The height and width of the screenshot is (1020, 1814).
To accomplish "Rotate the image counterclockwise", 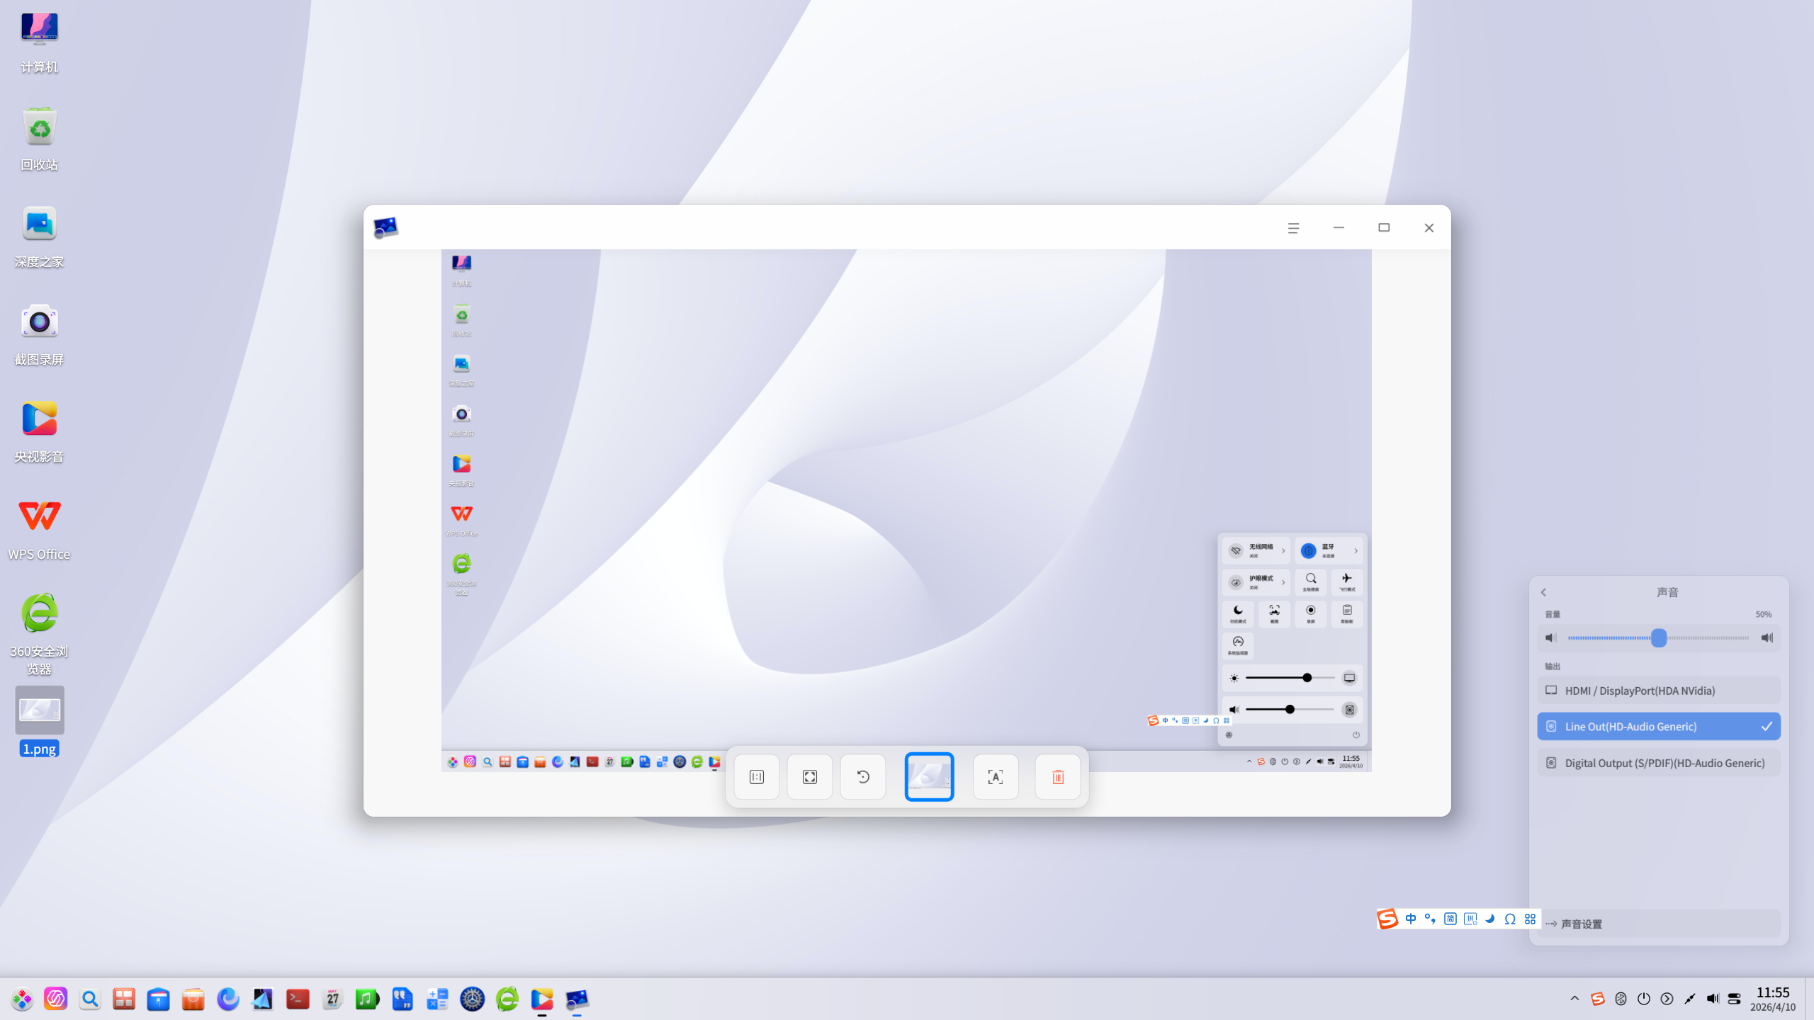I will (863, 777).
